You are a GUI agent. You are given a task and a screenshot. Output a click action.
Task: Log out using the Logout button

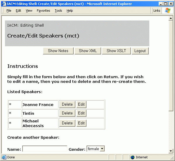[140, 51]
